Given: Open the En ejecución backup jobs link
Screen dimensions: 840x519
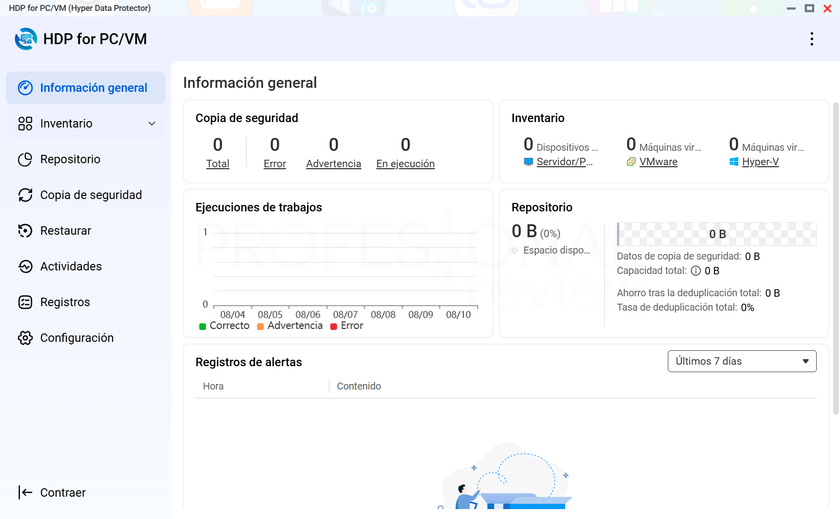Looking at the screenshot, I should click(405, 164).
